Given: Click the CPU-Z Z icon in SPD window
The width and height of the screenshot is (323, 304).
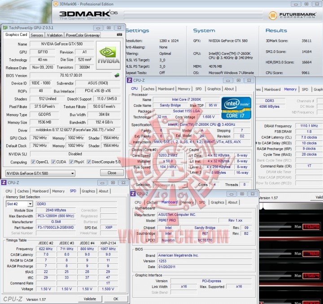Looking at the screenshot, I should 4,182.
